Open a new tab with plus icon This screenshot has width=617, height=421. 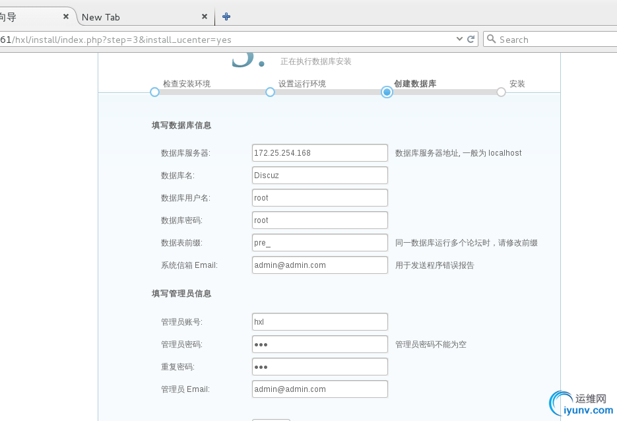226,16
